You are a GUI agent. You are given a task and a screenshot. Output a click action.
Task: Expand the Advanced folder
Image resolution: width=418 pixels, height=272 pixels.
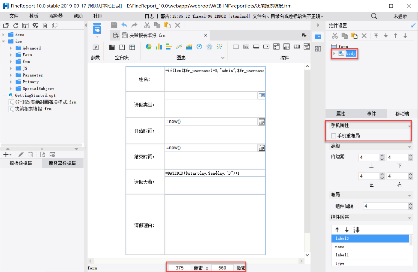[11, 48]
